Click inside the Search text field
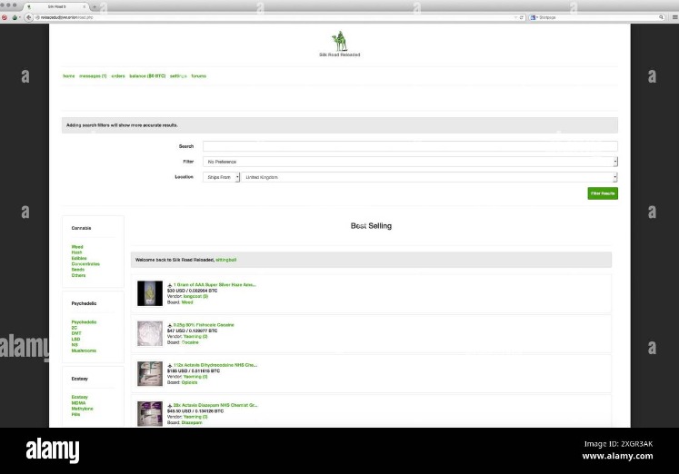This screenshot has width=679, height=474. click(410, 146)
